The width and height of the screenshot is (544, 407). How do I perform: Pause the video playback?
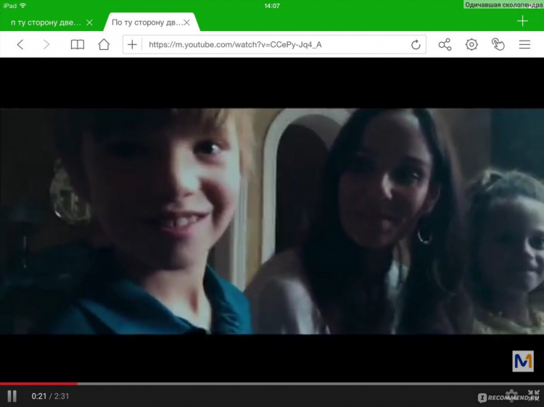(12, 396)
